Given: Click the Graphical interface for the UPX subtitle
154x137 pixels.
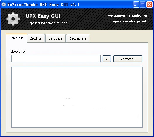Looking at the screenshot, I should click(x=50, y=23).
